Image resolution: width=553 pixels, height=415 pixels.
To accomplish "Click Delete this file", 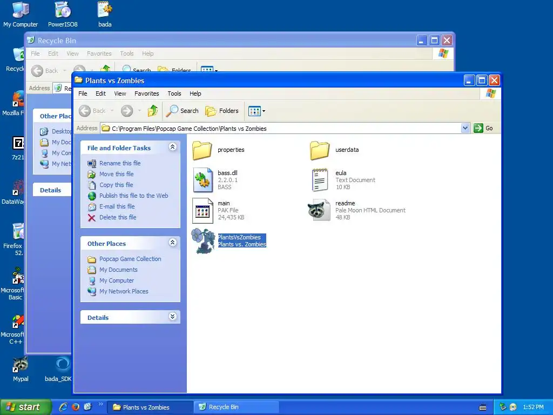I will (118, 217).
